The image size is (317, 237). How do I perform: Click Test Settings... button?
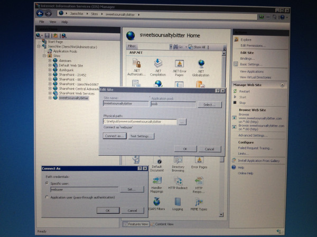141,136
